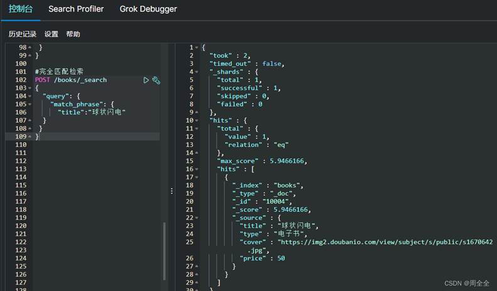
Task: Collapse the "match_phrase" block at line 105
Action: [x=29, y=104]
